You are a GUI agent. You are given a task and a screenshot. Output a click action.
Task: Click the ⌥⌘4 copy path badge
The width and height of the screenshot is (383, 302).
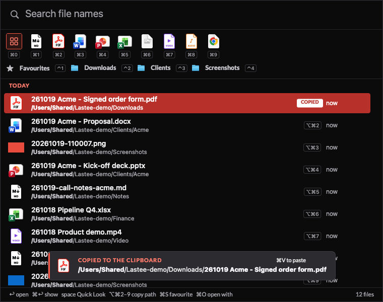(x=312, y=170)
